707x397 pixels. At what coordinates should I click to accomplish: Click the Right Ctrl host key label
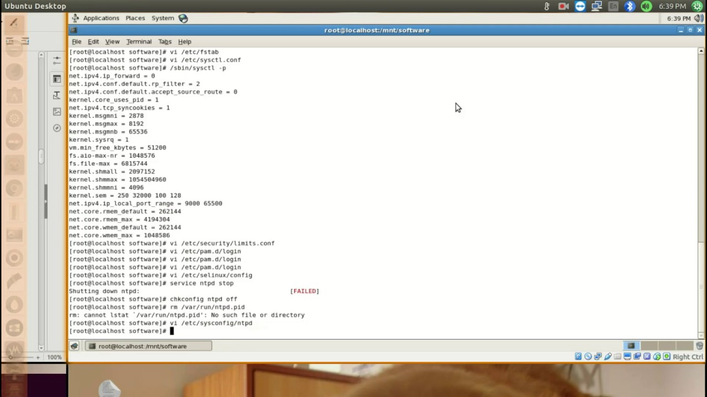click(x=688, y=357)
